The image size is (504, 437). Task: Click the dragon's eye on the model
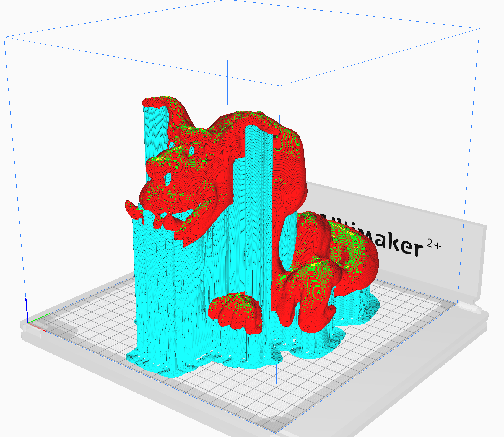coord(192,150)
